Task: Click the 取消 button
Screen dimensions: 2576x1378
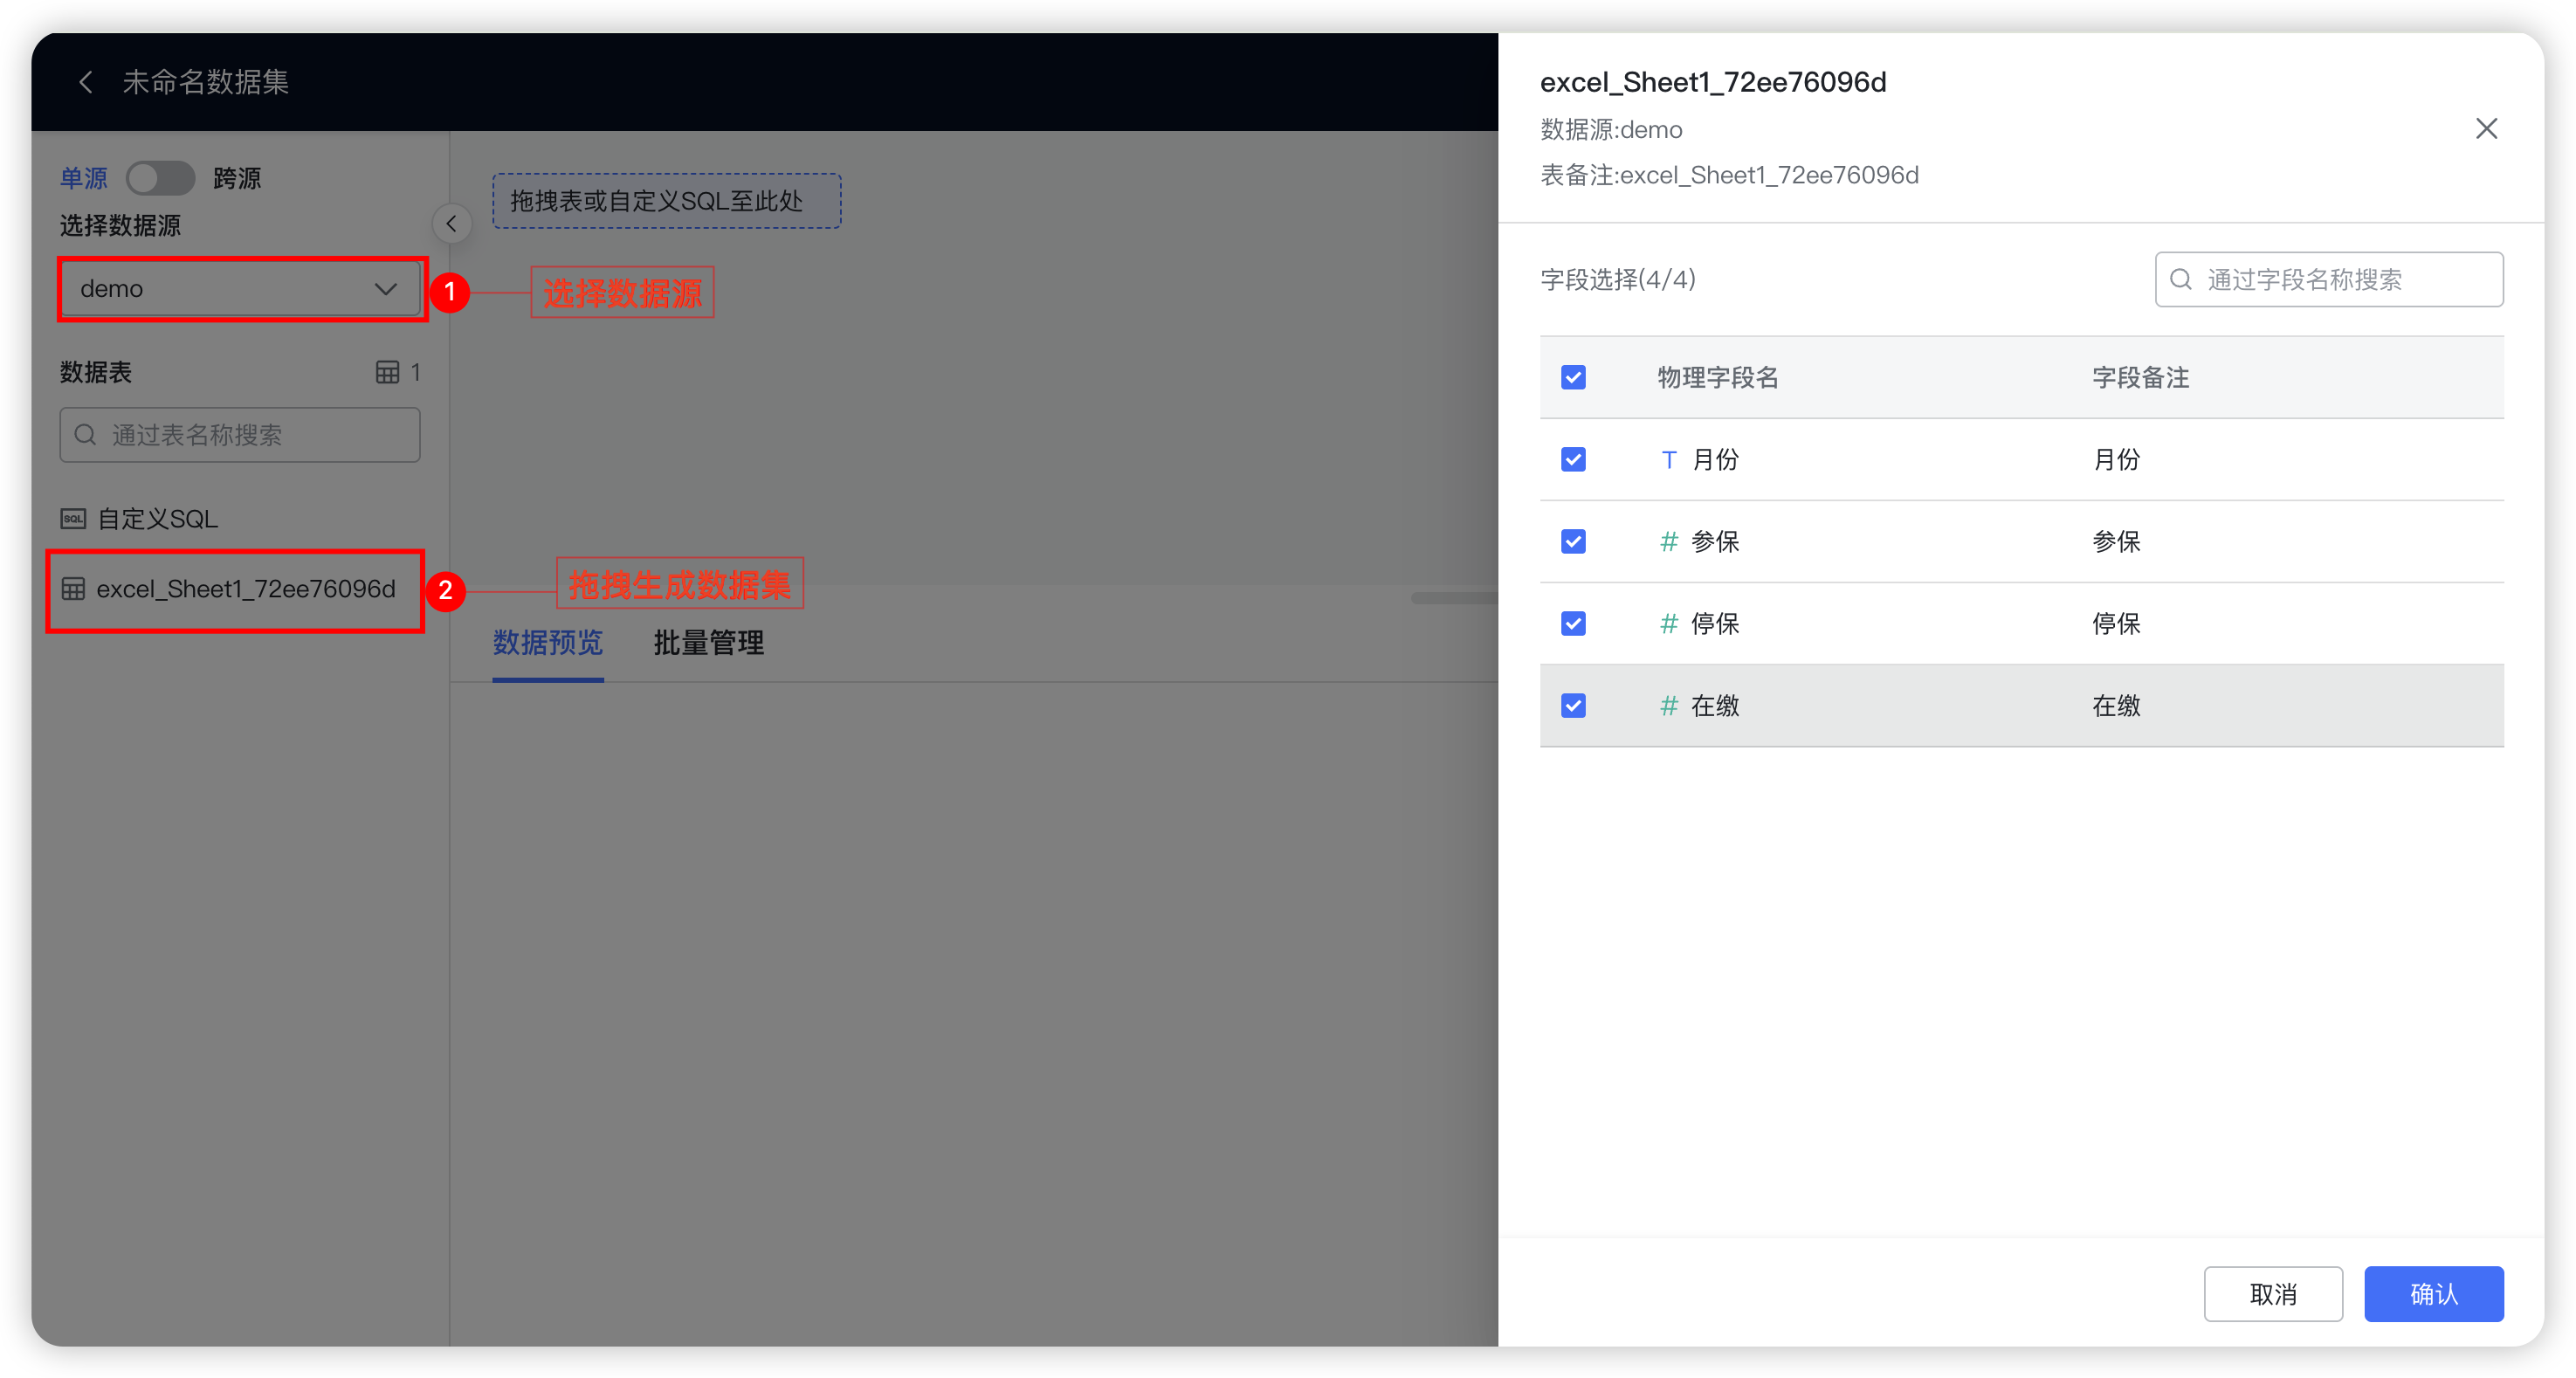Action: pos(2273,1294)
